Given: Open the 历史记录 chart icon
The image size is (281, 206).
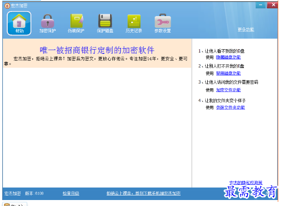Looking at the screenshot, I should 134,23.
